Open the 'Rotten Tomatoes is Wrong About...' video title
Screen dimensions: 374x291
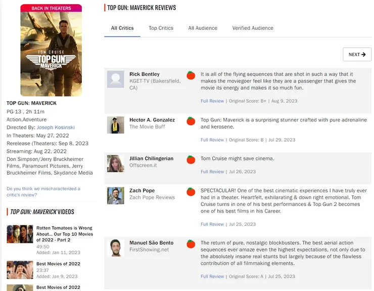pyautogui.click(x=65, y=234)
